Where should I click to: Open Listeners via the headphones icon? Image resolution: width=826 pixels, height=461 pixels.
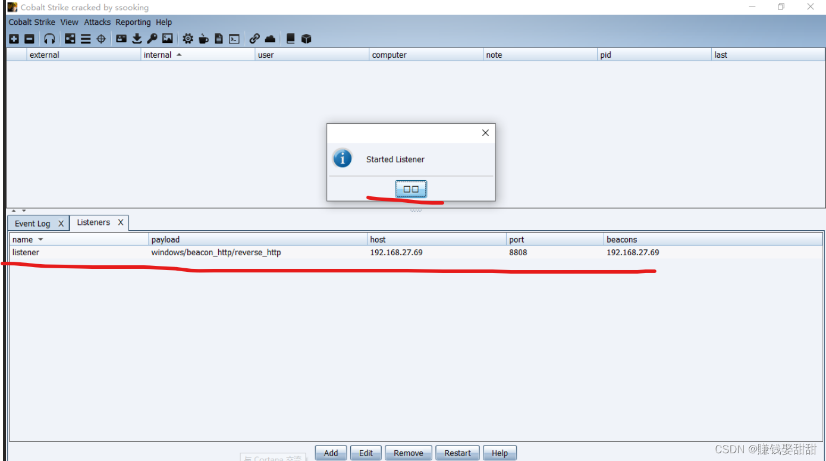(x=49, y=39)
